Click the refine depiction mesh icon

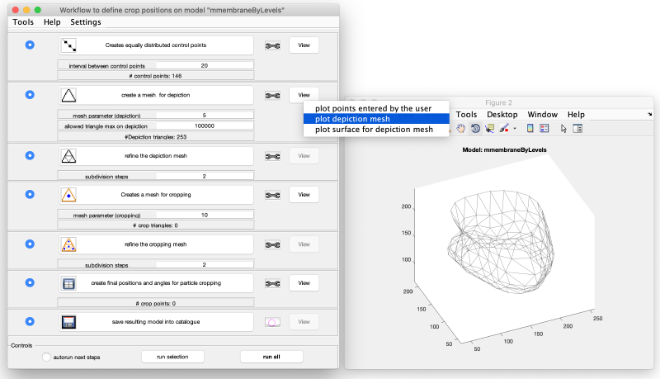tap(68, 156)
